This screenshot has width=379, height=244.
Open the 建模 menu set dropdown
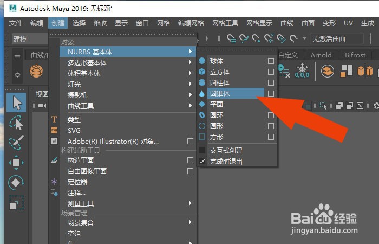(30, 39)
